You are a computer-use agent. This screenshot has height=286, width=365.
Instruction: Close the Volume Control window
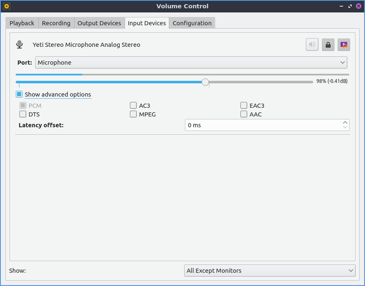click(x=358, y=6)
